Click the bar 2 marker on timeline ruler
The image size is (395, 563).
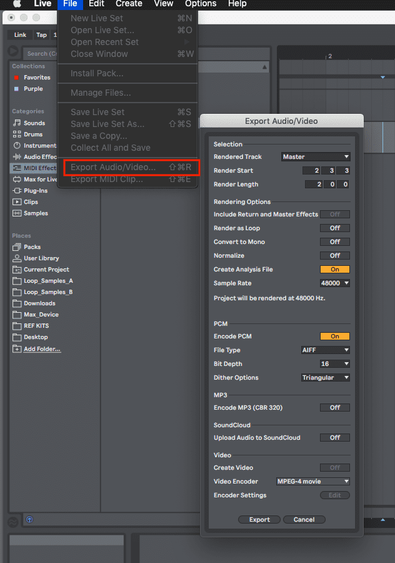click(329, 56)
